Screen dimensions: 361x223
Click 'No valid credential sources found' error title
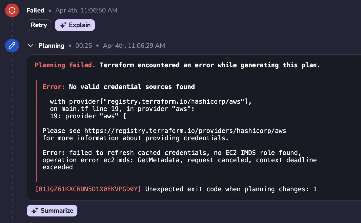132,87
